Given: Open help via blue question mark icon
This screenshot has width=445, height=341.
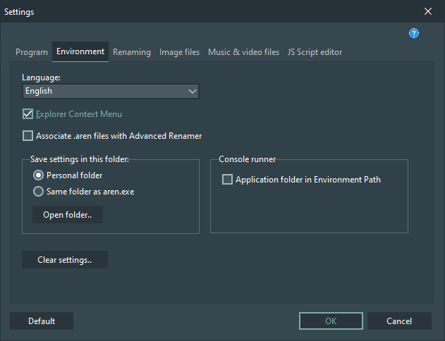Looking at the screenshot, I should tap(413, 33).
